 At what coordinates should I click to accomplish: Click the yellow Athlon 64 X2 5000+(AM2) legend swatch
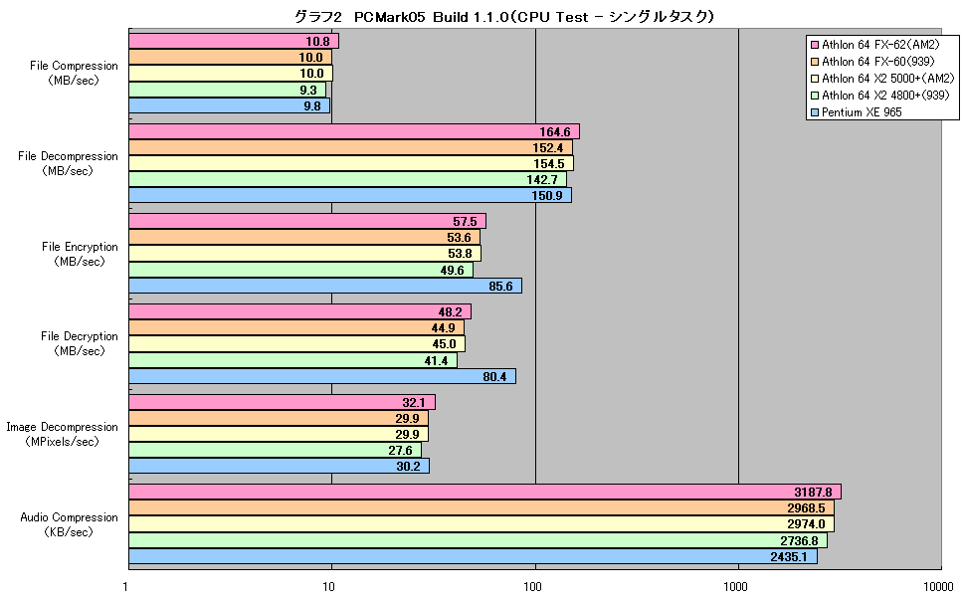815,79
